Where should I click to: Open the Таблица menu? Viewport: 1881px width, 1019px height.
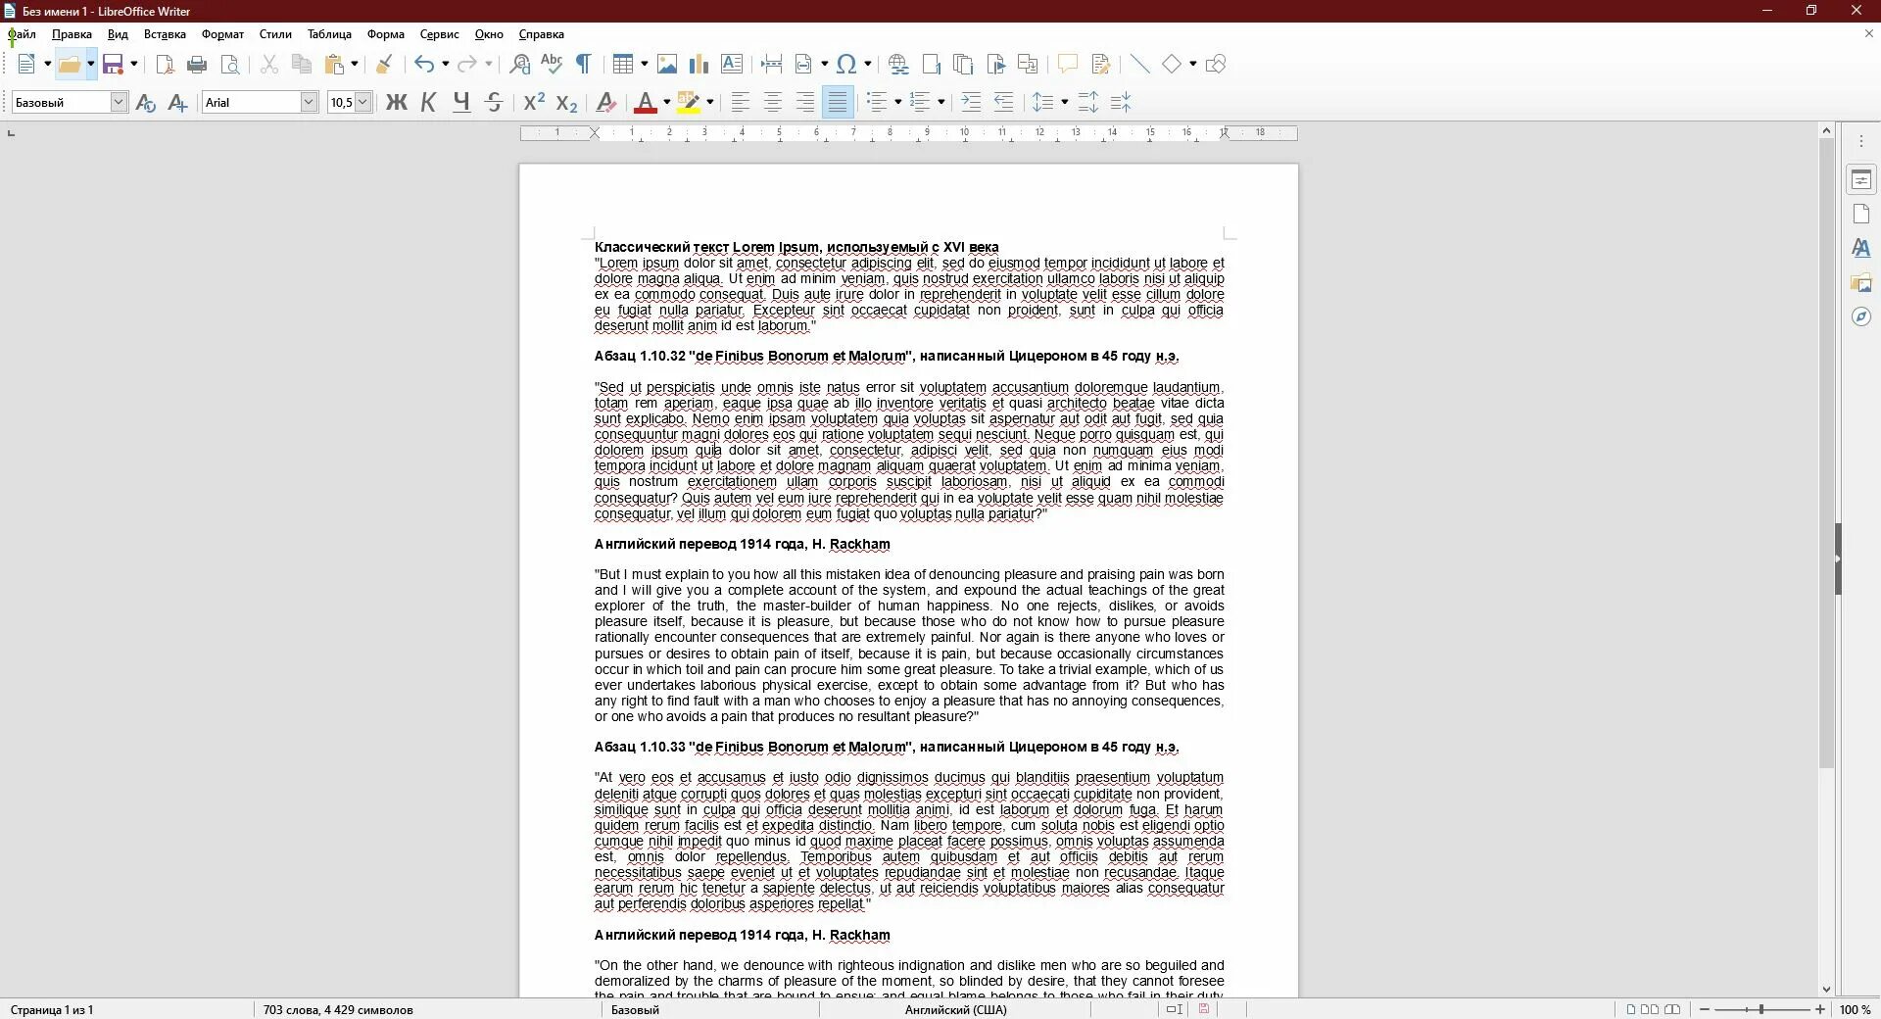(x=329, y=34)
